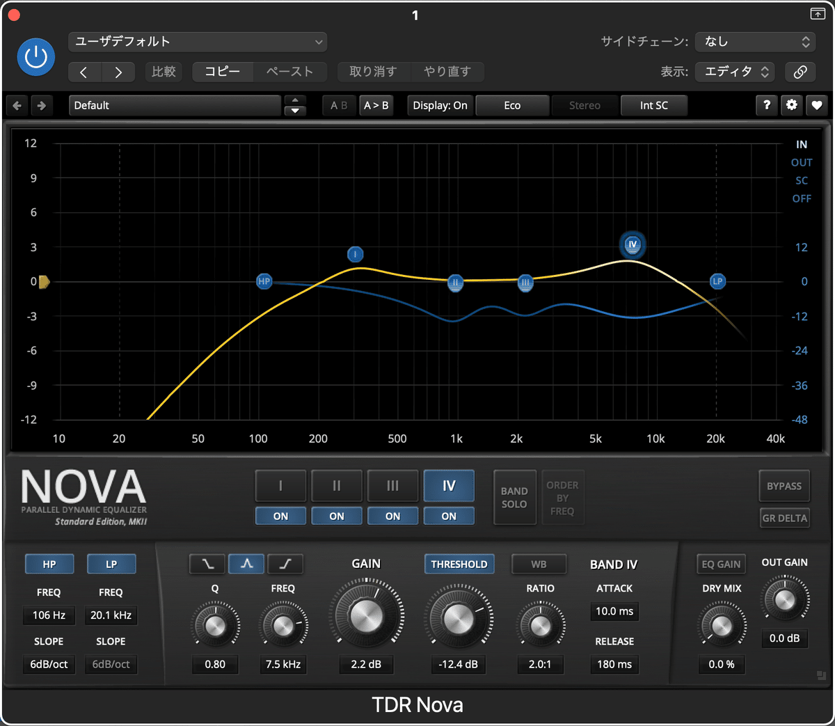835x726 pixels.
Task: Select the HP node on the graph
Action: click(264, 281)
